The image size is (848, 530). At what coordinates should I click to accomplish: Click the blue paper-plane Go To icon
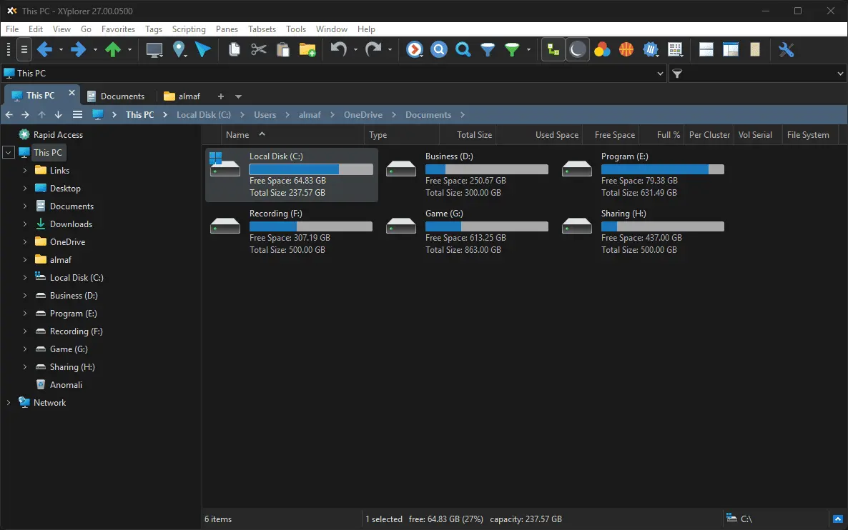203,50
